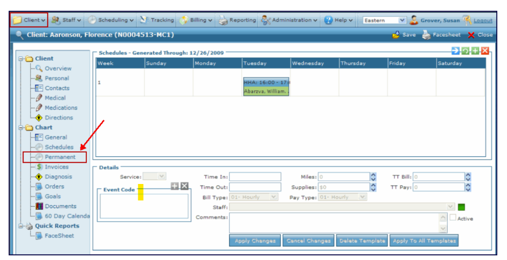This screenshot has width=507, height=260.
Task: Click the red X delete schedule icon
Action: pos(484,51)
